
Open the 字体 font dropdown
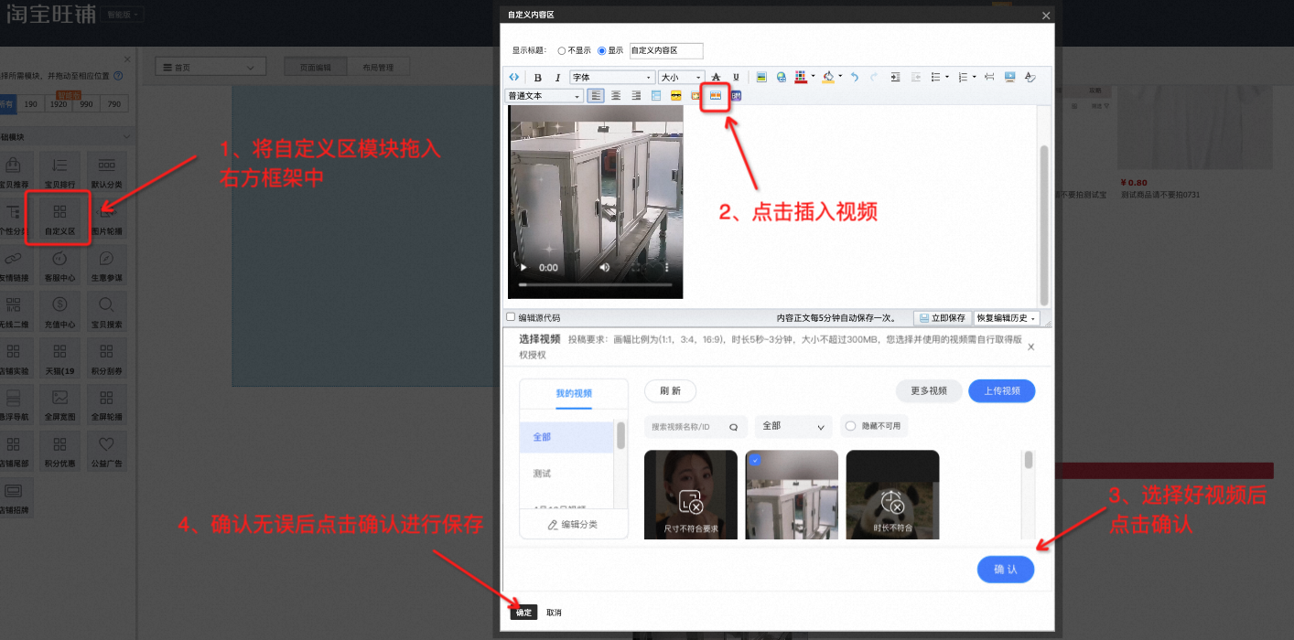612,78
